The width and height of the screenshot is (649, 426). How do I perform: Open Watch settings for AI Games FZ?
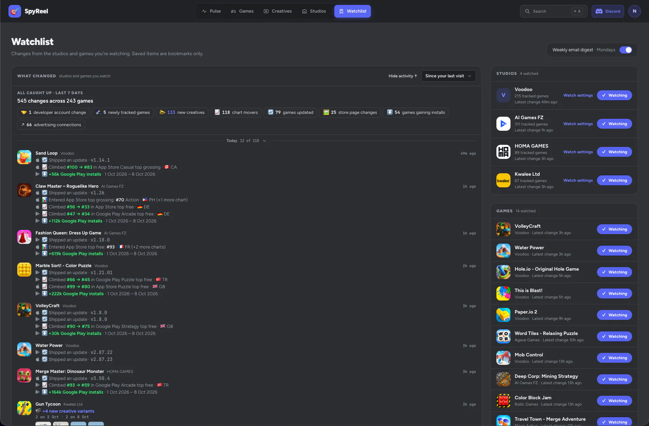[578, 124]
